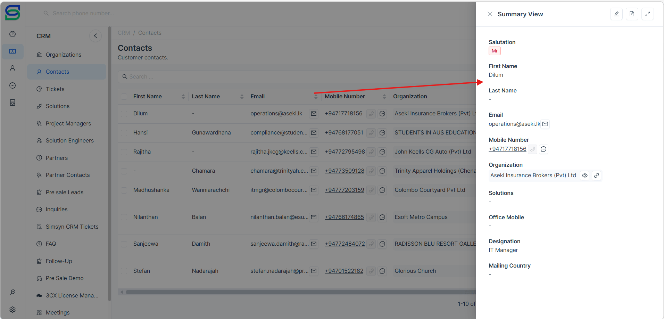
Task: Click phone number +94717718156 in Summary View
Action: point(507,149)
